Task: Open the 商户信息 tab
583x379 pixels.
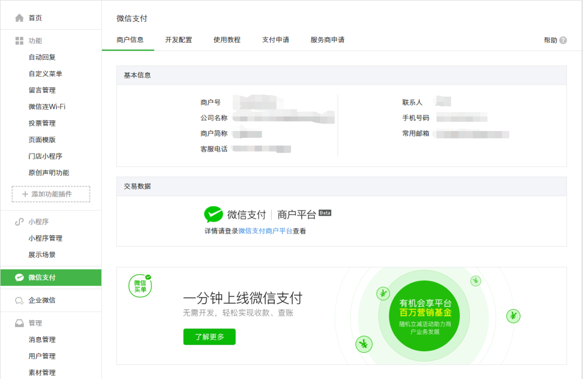Action: click(x=130, y=40)
